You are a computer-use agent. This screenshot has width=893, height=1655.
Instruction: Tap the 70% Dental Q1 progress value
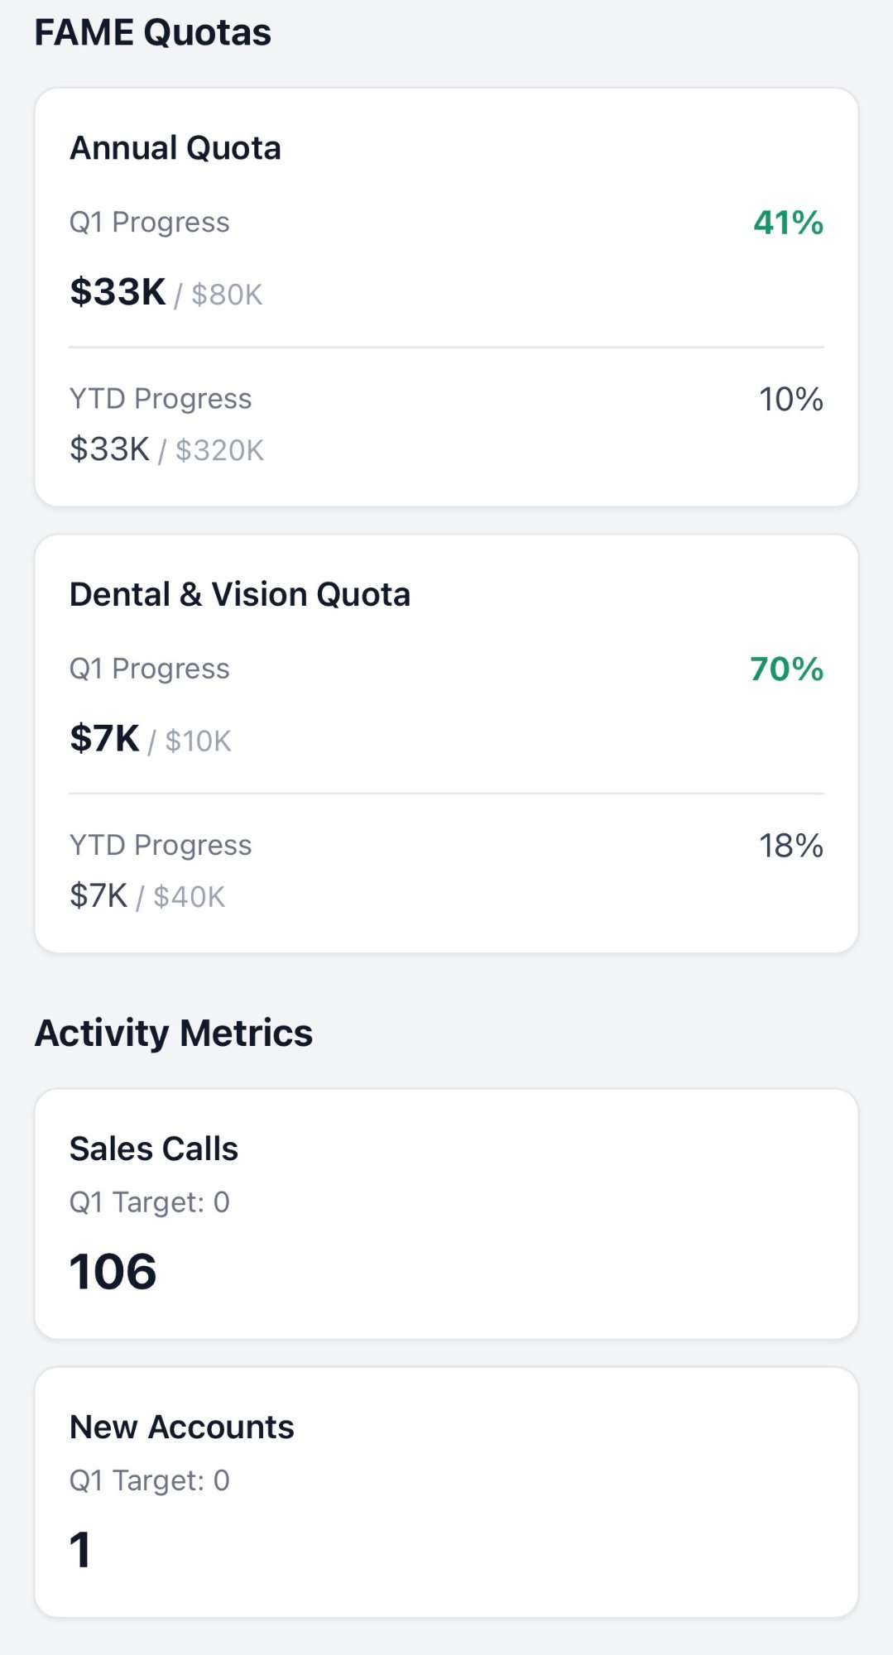786,669
